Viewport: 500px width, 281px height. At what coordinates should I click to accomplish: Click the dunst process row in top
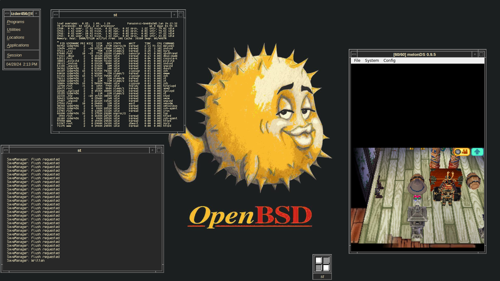114,68
